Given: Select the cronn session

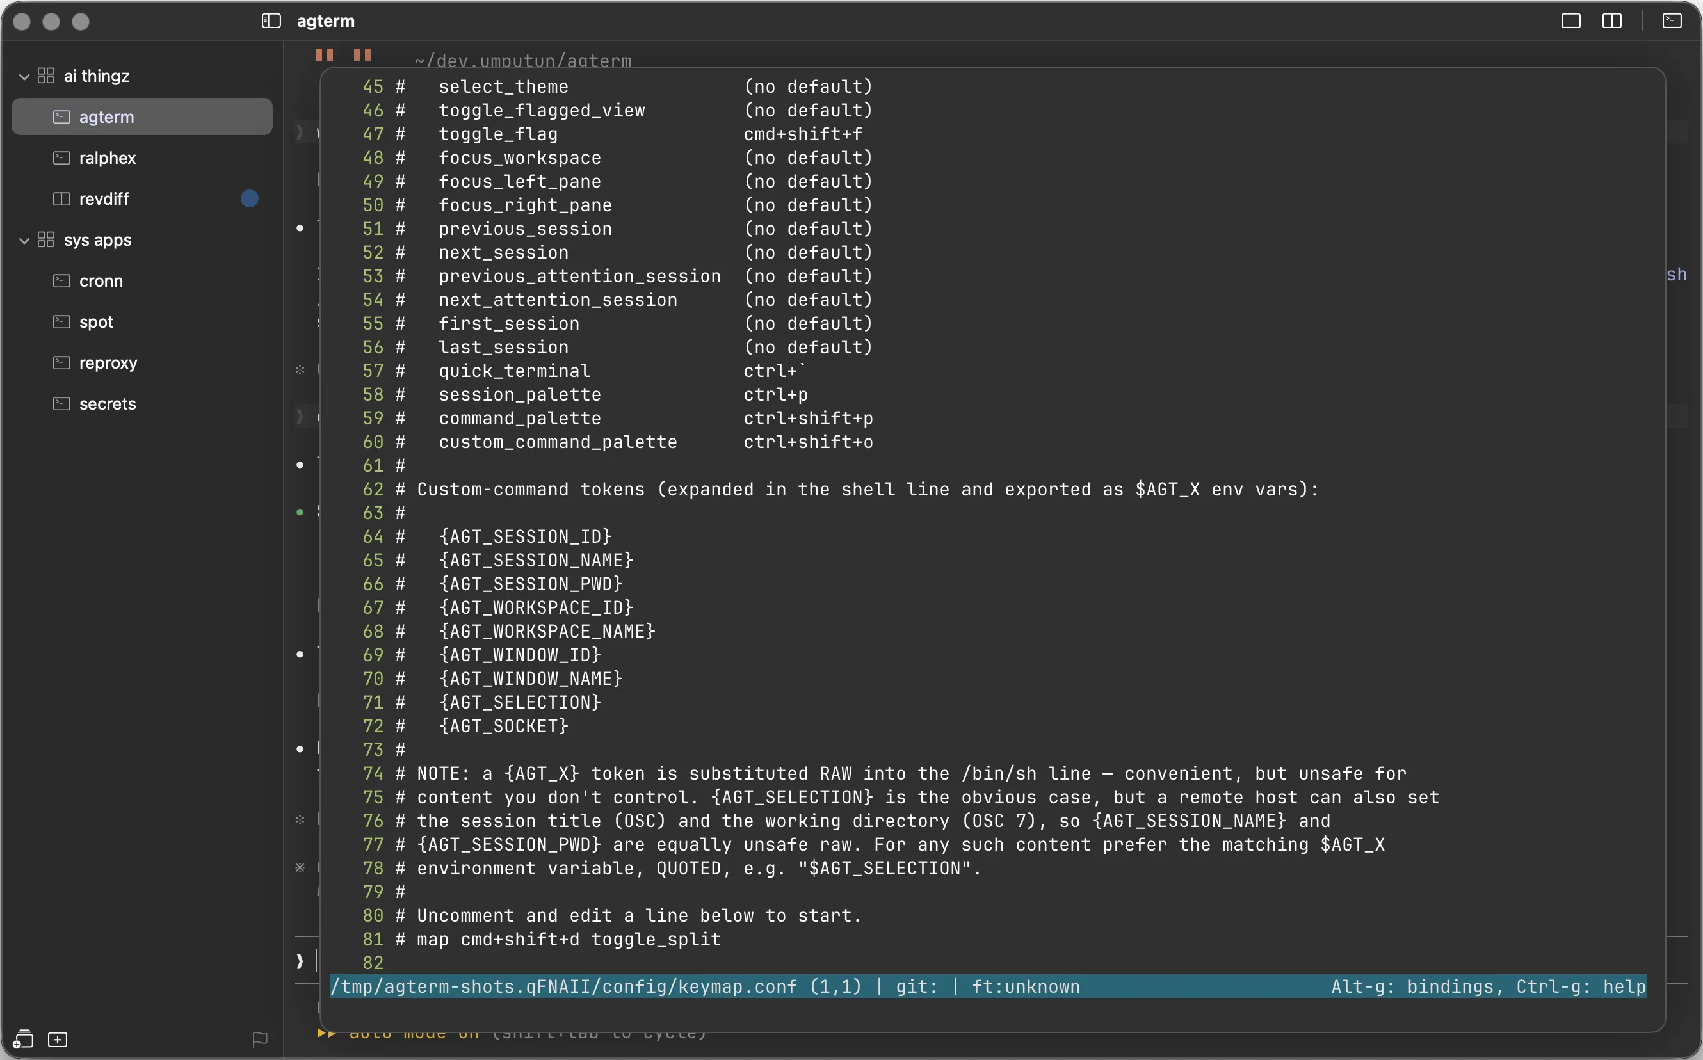Looking at the screenshot, I should tap(141, 280).
